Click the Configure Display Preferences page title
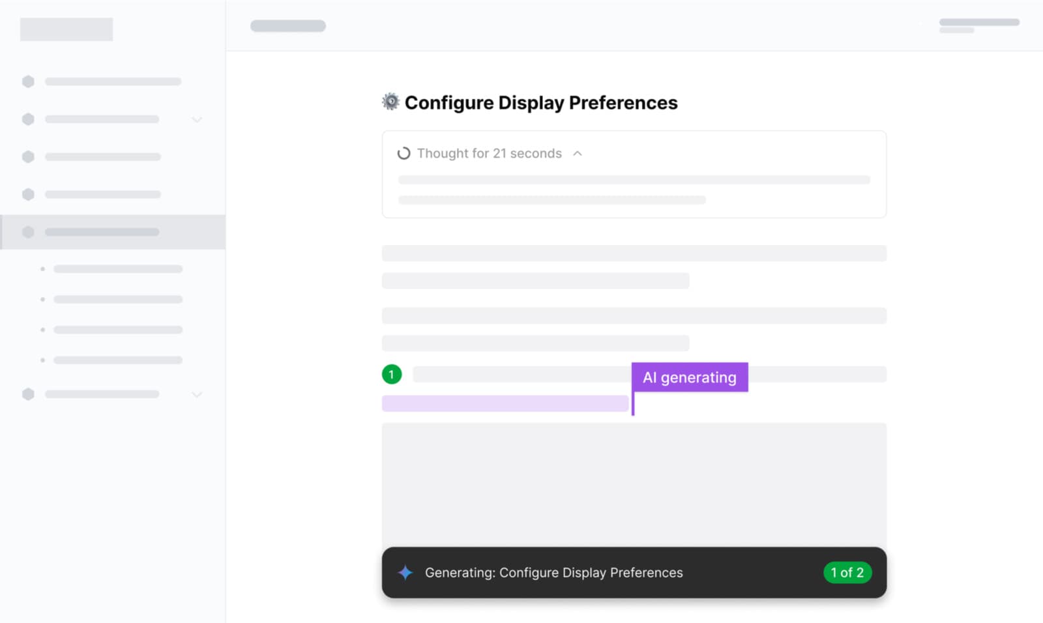Image resolution: width=1043 pixels, height=623 pixels. pos(541,102)
